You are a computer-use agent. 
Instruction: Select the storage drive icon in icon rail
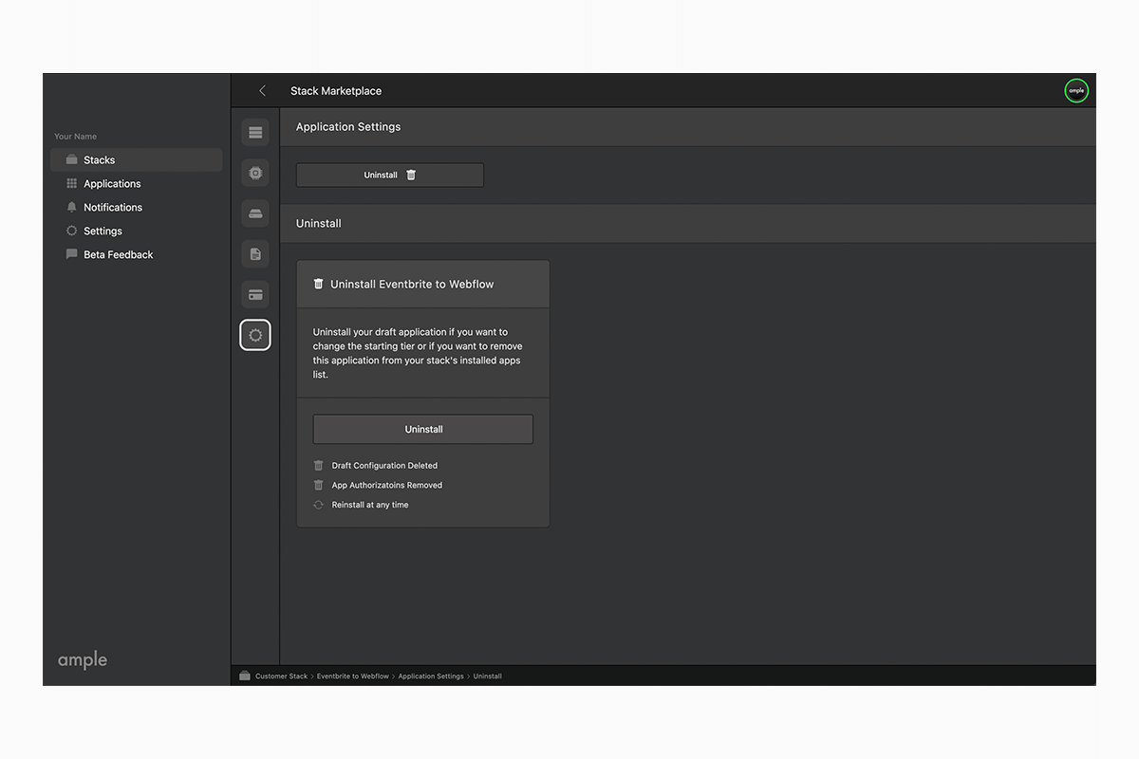pyautogui.click(x=255, y=213)
